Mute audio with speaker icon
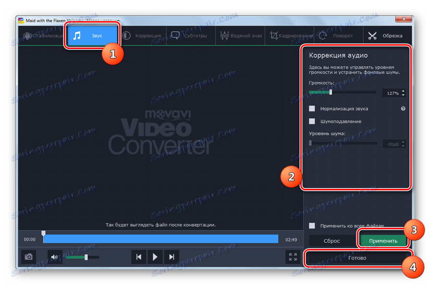Viewport: 430px width, 285px height. coord(55,257)
